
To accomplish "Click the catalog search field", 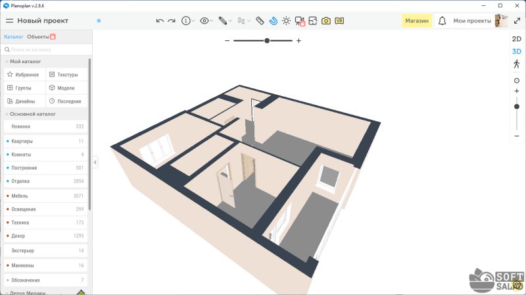I will [x=46, y=49].
